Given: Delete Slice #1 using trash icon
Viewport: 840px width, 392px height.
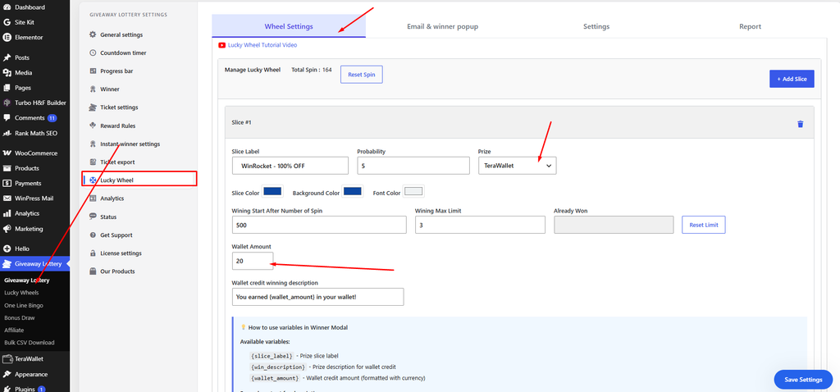Looking at the screenshot, I should coord(801,124).
